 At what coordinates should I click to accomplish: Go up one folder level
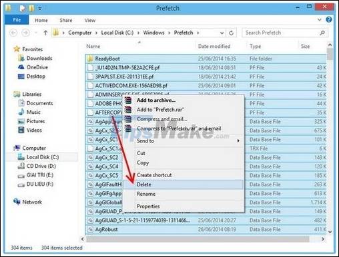click(x=45, y=33)
